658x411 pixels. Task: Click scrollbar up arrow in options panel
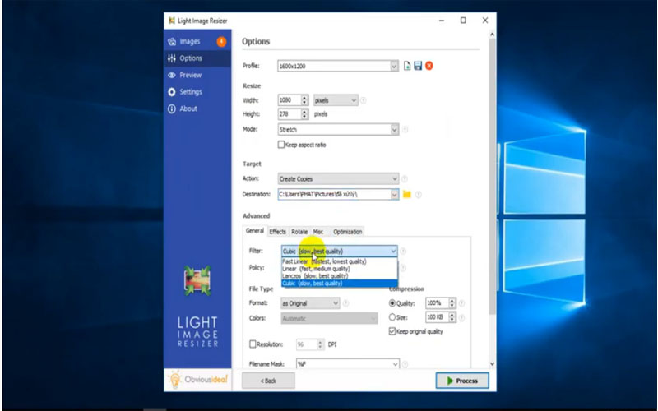pos(492,34)
